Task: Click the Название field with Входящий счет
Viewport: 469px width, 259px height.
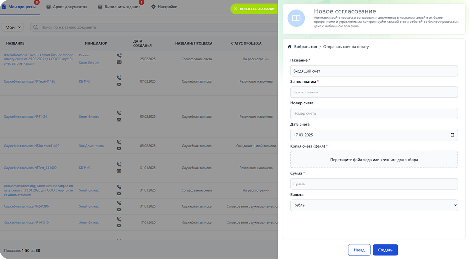Action: [x=374, y=71]
